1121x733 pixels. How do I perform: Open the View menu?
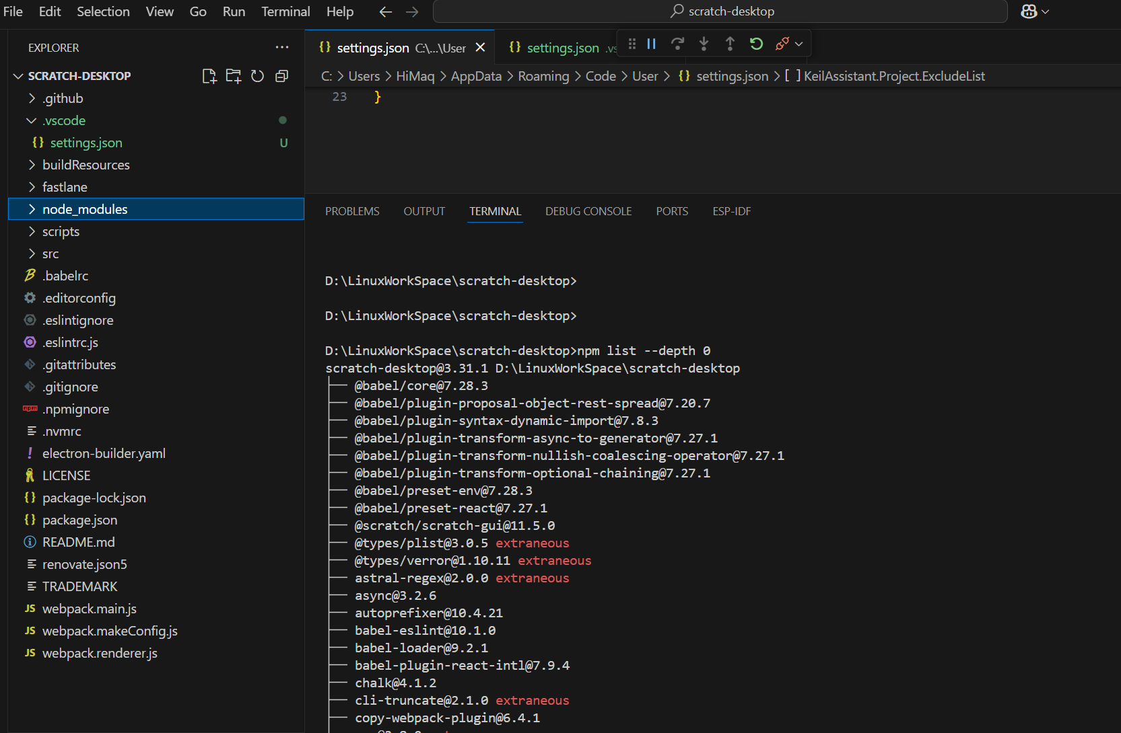click(160, 11)
